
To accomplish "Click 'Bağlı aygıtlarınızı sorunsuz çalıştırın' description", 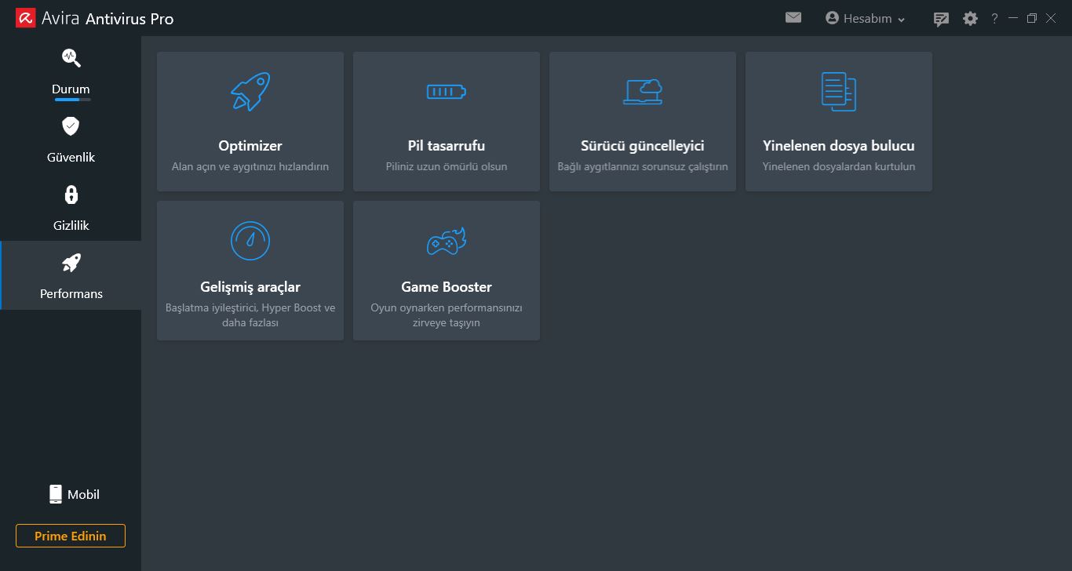I will point(643,166).
